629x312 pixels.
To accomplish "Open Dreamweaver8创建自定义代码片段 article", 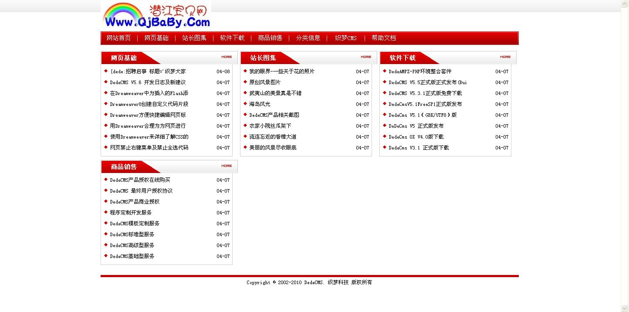I will [x=149, y=104].
